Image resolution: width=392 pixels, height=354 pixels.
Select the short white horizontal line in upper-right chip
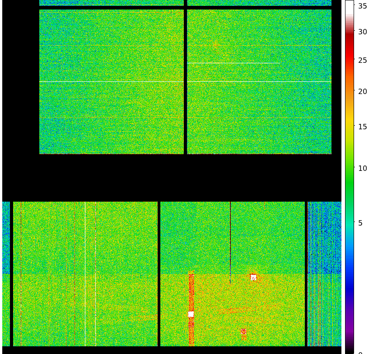point(233,63)
